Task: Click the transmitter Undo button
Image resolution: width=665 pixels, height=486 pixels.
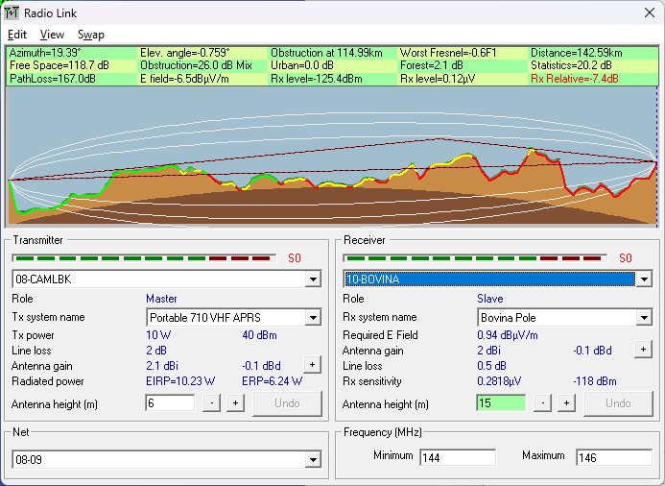Action: point(287,403)
